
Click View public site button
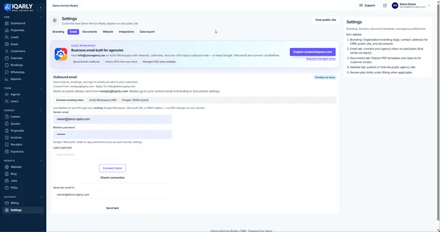tap(326, 20)
